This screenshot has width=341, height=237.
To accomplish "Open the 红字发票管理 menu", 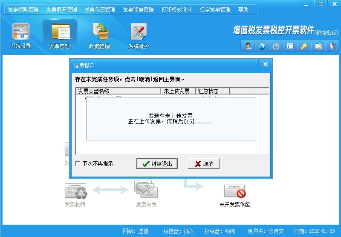I will point(215,9).
